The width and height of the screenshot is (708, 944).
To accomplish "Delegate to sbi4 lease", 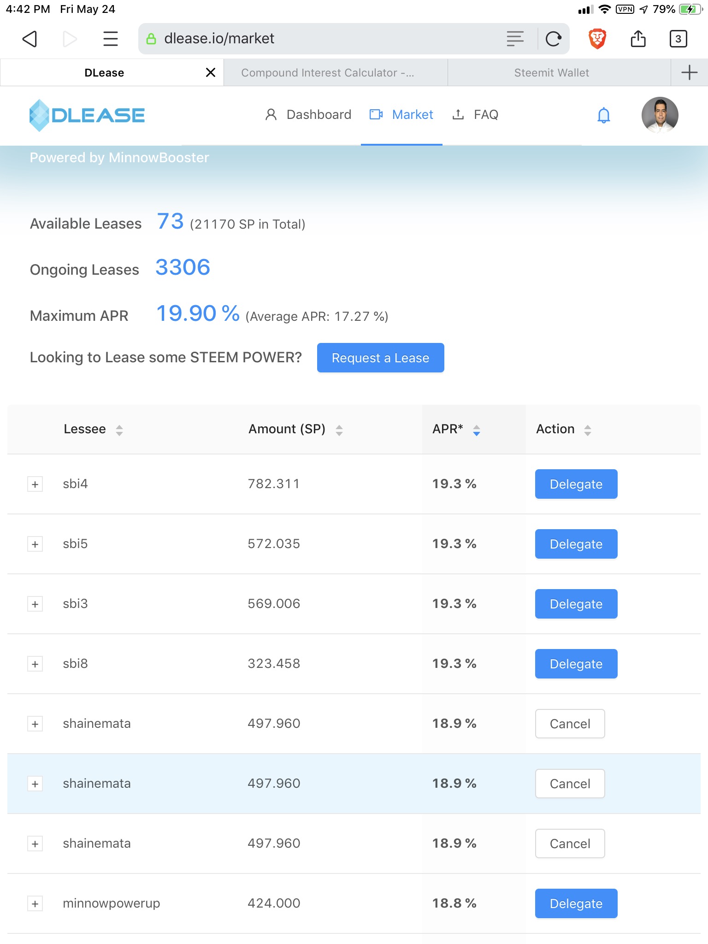I will pos(576,484).
